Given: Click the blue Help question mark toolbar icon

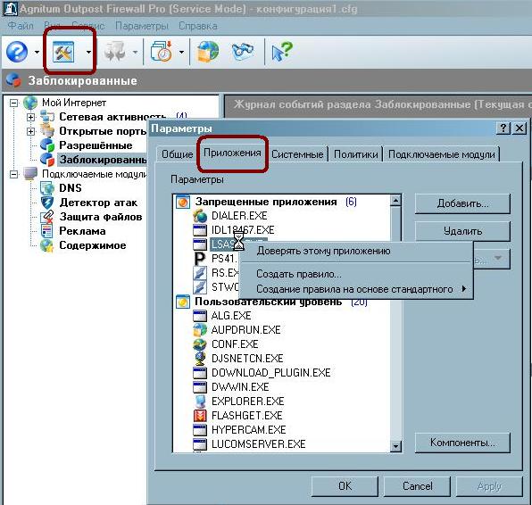Looking at the screenshot, I should pos(17,52).
